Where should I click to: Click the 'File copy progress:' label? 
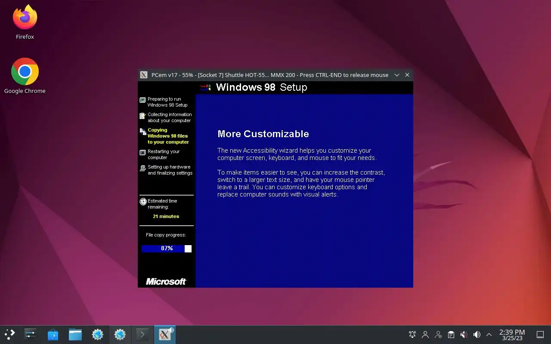point(166,235)
